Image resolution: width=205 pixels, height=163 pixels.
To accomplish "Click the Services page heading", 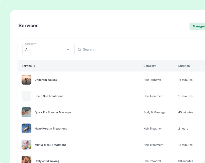I will [28, 25].
